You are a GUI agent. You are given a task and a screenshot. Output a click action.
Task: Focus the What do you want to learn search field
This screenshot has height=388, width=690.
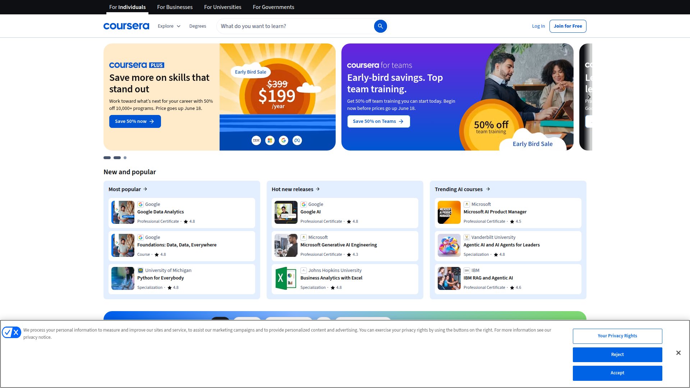pyautogui.click(x=296, y=26)
